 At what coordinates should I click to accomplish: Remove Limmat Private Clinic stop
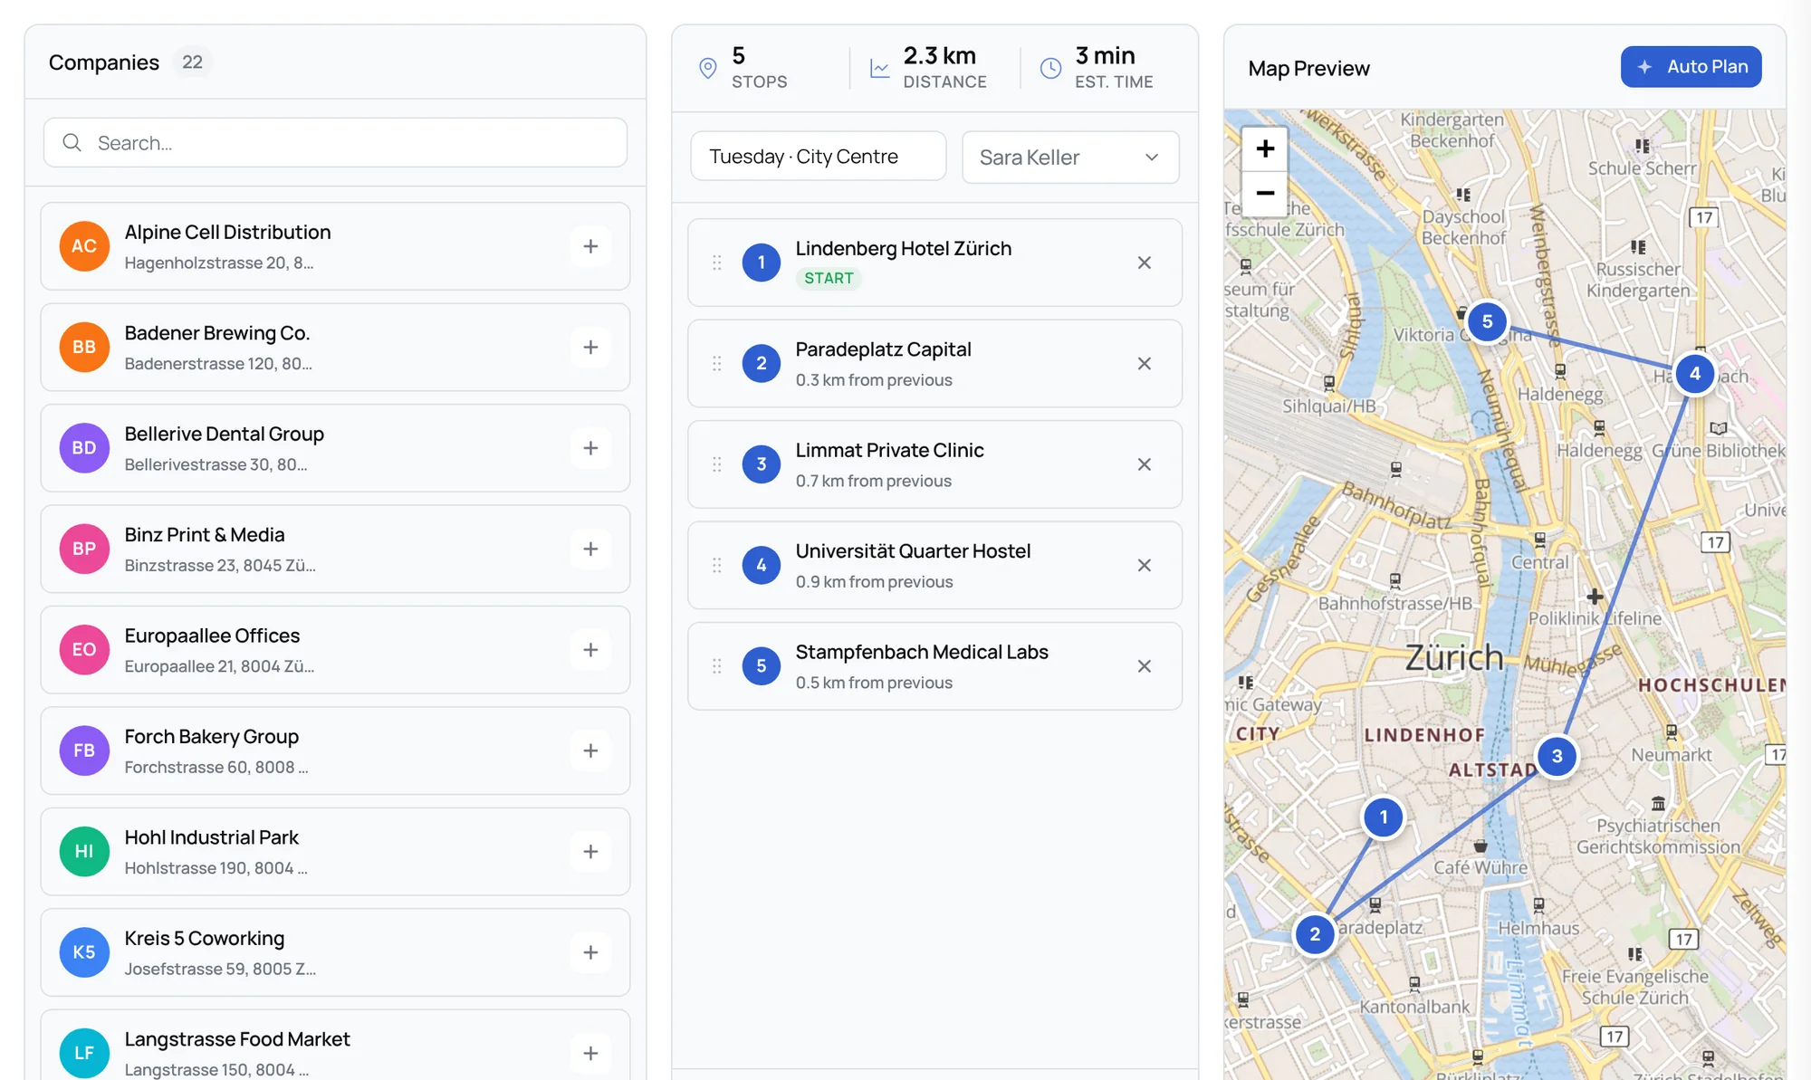[1145, 464]
